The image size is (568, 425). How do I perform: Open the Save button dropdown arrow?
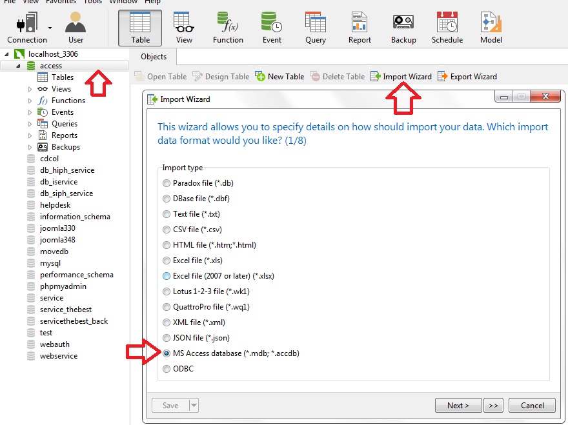tap(193, 406)
